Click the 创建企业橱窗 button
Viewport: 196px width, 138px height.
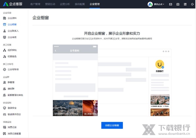point(112,125)
